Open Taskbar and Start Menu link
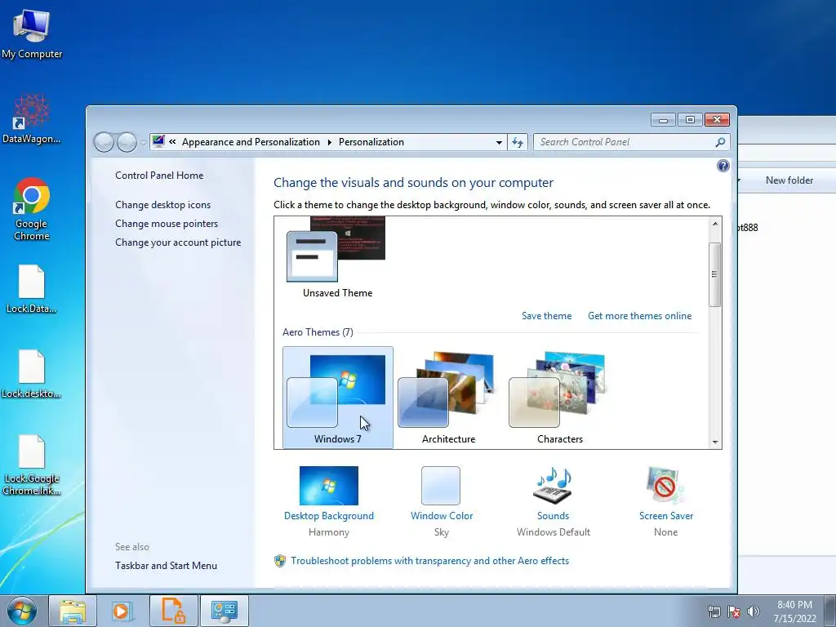Image resolution: width=836 pixels, height=627 pixels. click(166, 566)
